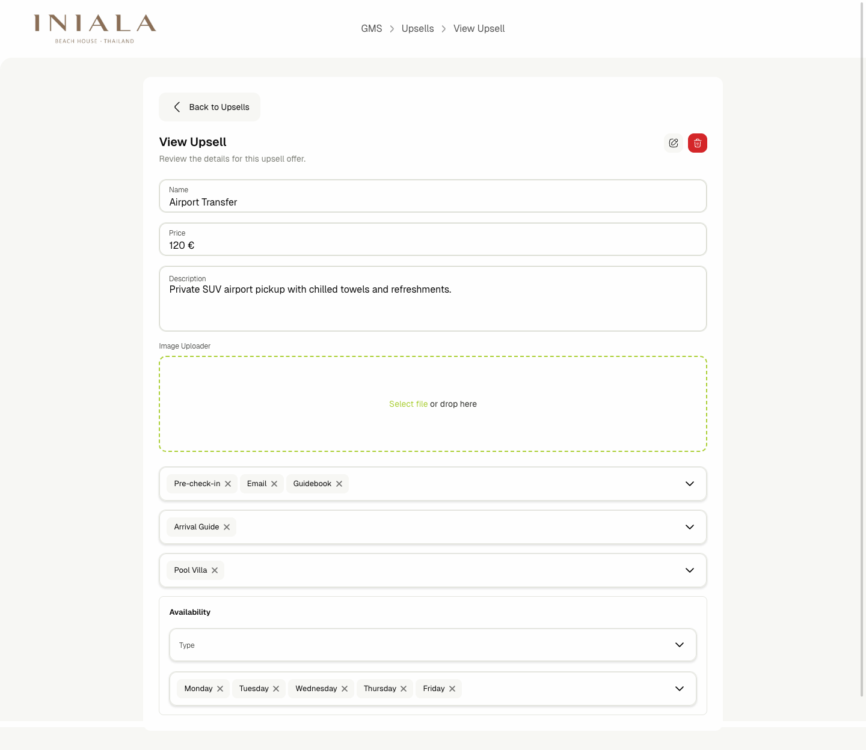The image size is (866, 750).
Task: Expand the days selection dropdown
Action: click(680, 688)
